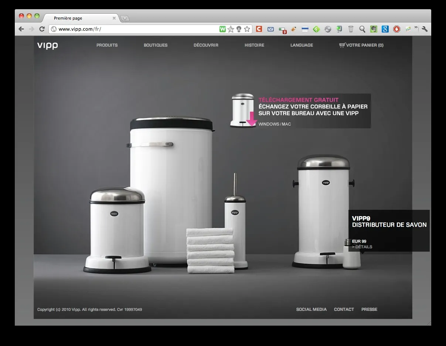Open the PRODUITS menu
Viewport: 446px width, 346px height.
pos(107,45)
